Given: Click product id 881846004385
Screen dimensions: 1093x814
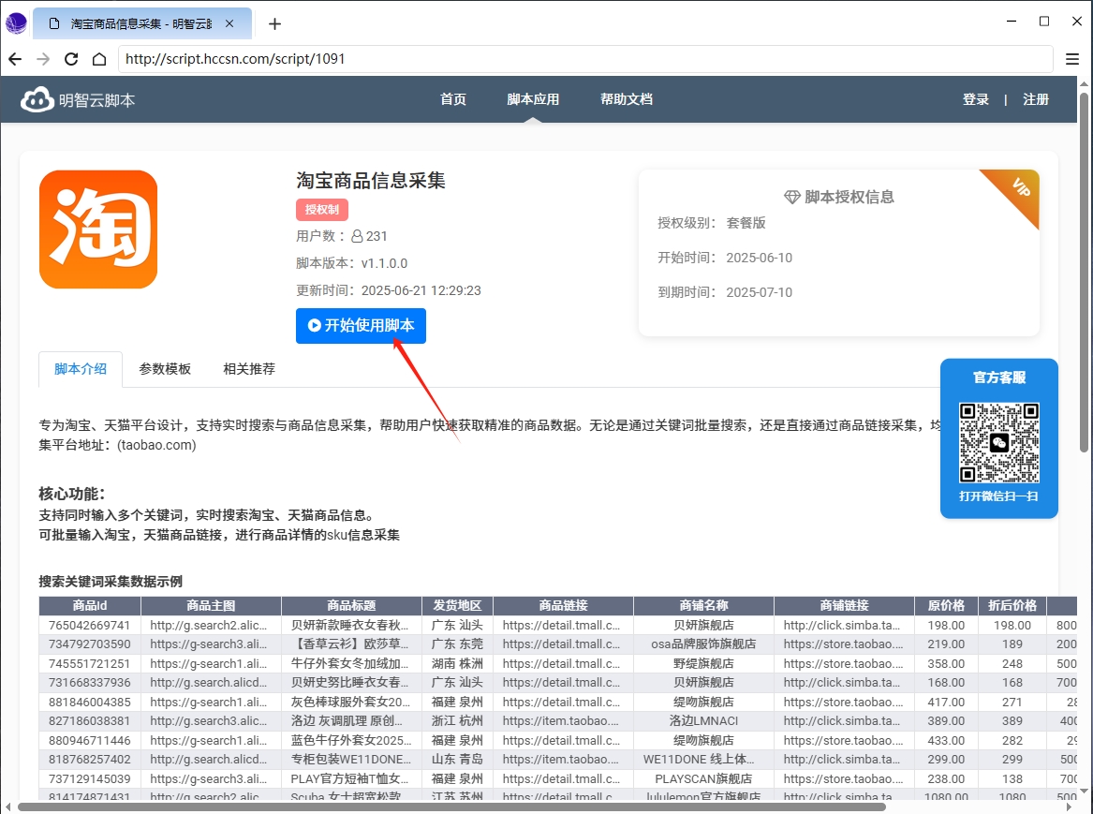Looking at the screenshot, I should [x=90, y=702].
